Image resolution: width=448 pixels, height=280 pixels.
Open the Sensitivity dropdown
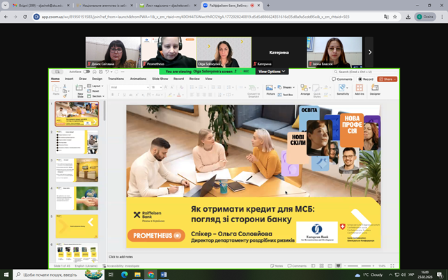(x=343, y=89)
